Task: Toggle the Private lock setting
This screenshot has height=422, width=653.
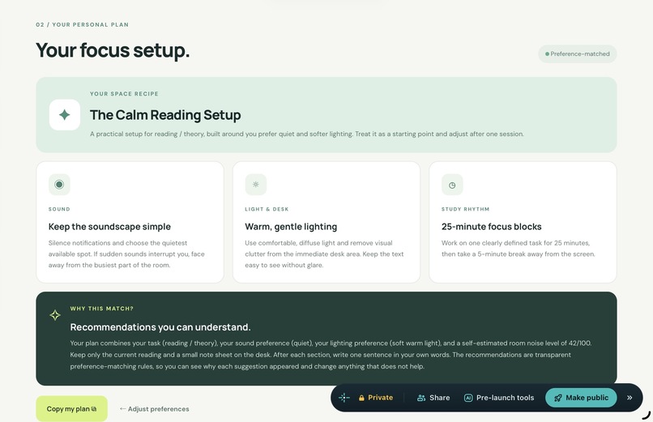Action: pyautogui.click(x=376, y=398)
